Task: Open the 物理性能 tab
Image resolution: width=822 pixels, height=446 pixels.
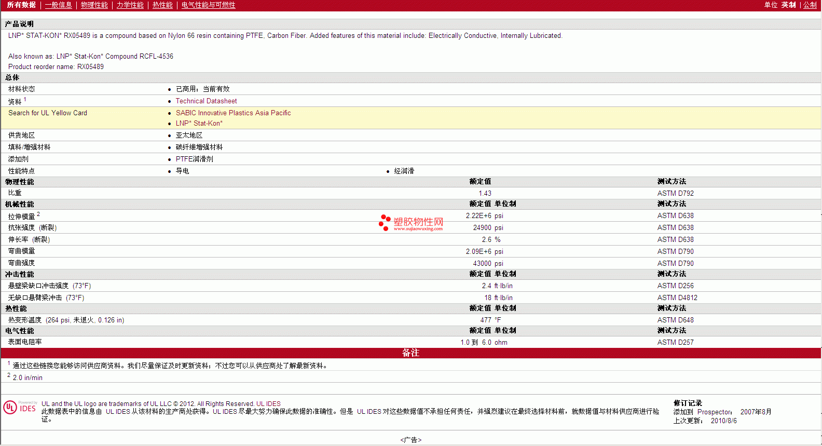Action: tap(94, 5)
